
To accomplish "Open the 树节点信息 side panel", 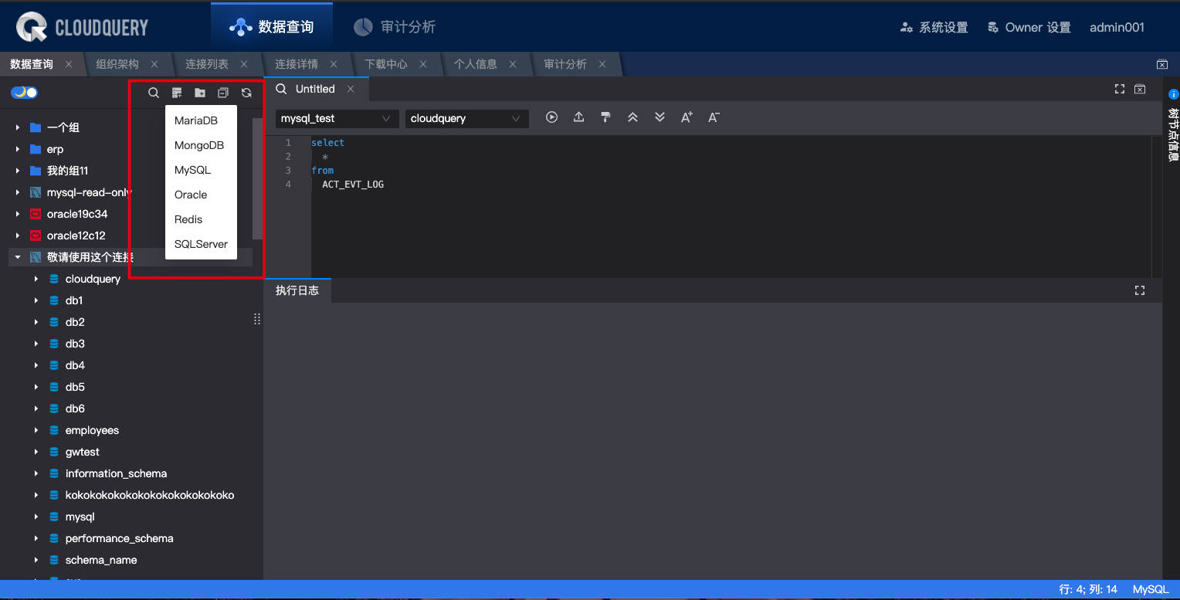I will coord(1173,134).
